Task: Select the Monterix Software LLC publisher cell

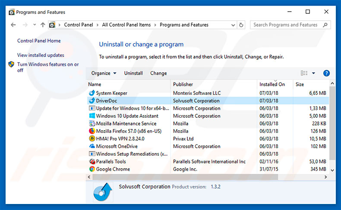Action: [x=197, y=93]
